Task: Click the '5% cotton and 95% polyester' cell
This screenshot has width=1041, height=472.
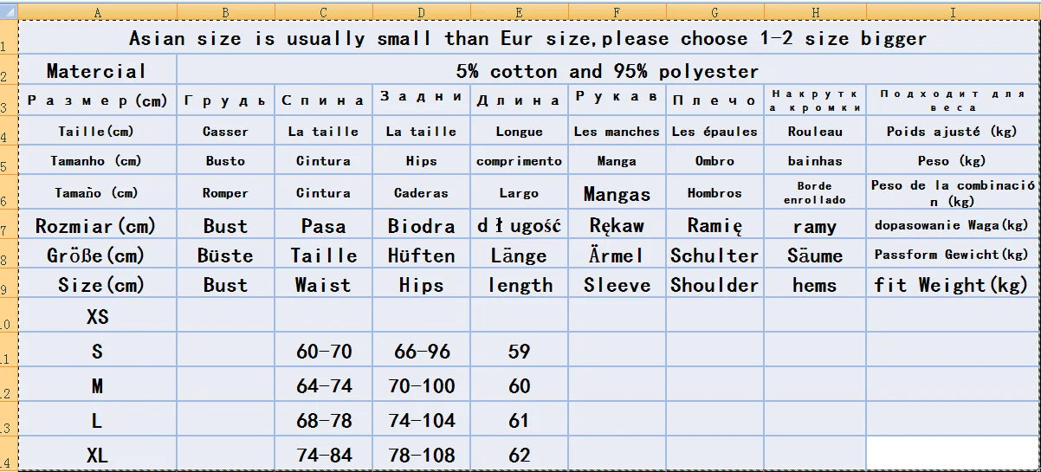Action: click(608, 70)
